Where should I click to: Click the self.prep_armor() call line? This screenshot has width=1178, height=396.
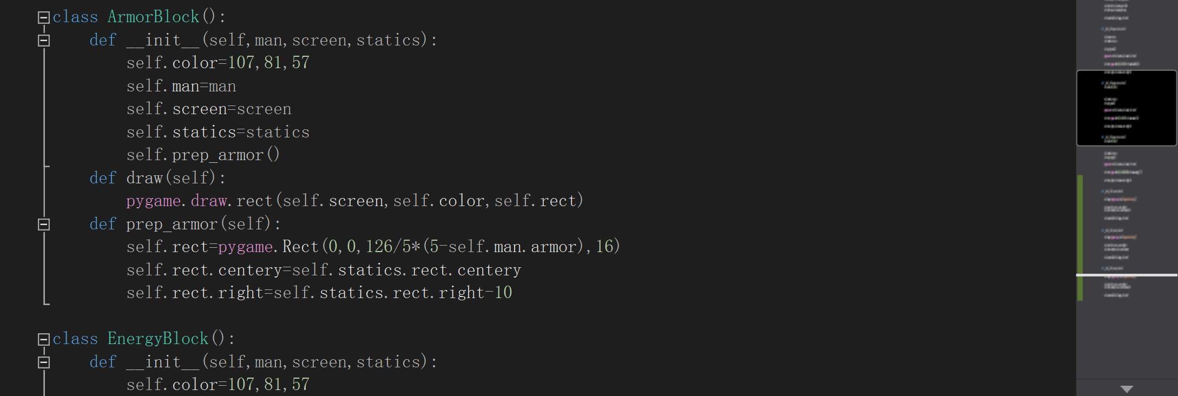pyautogui.click(x=203, y=155)
